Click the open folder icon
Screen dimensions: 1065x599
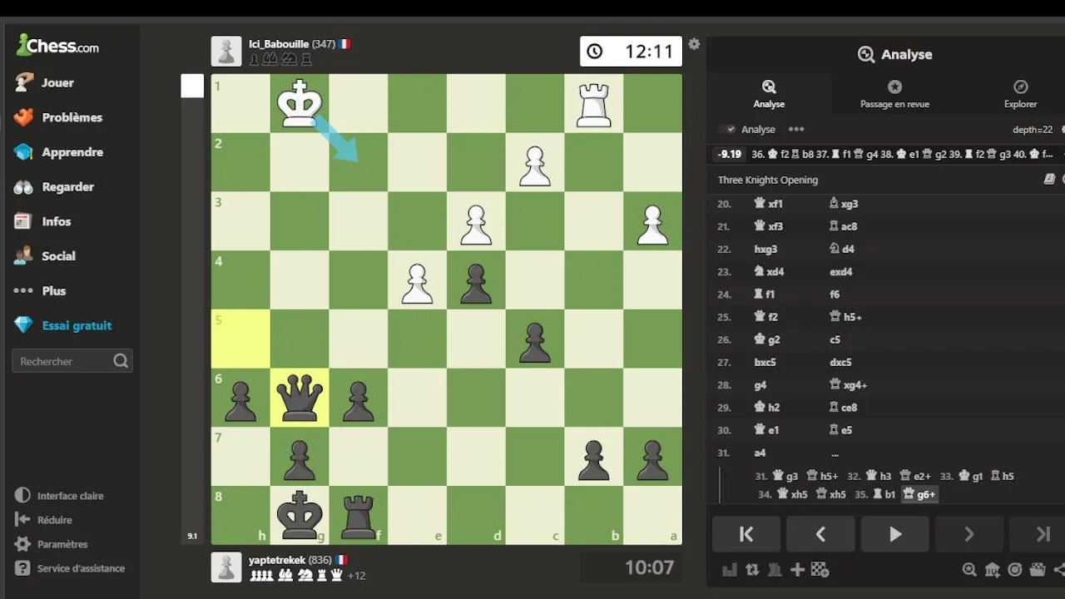coord(1037,570)
